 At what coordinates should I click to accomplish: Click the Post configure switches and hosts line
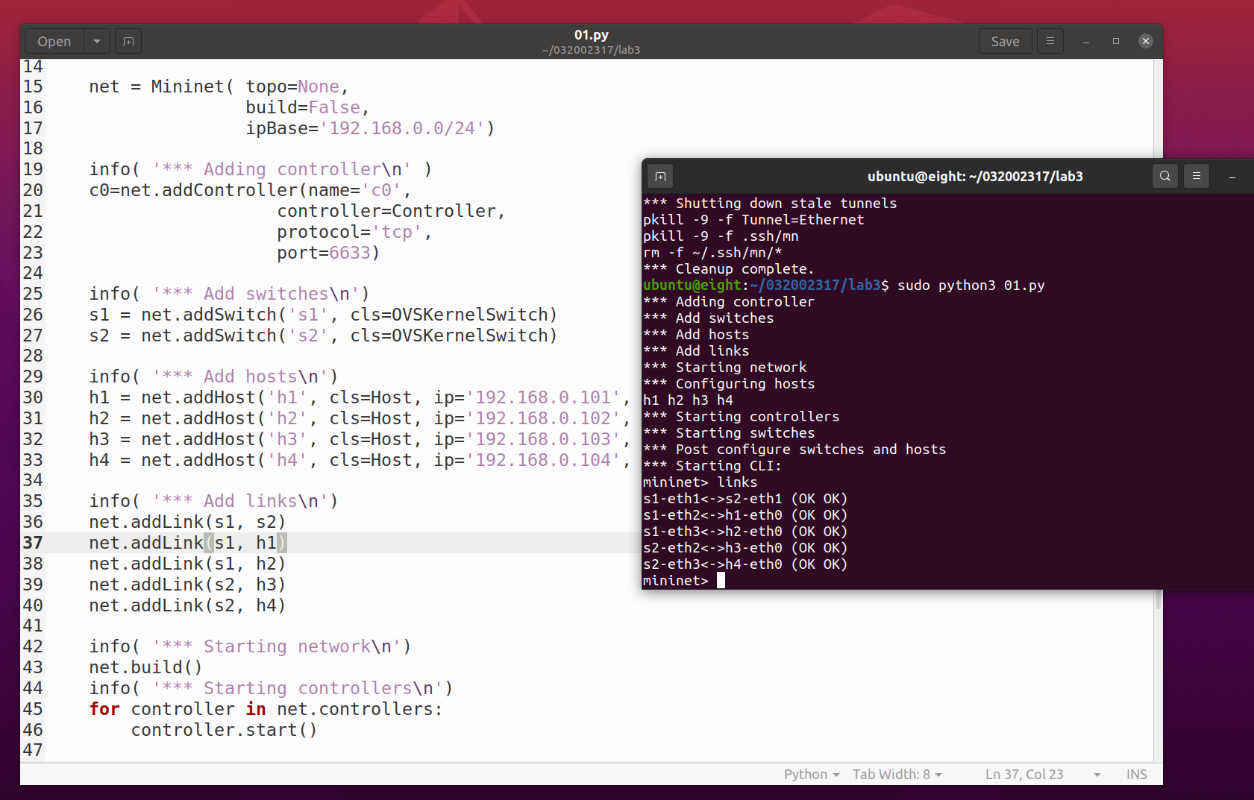[794, 450]
